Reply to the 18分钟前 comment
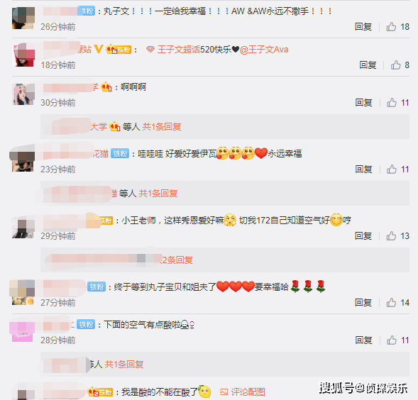This screenshot has width=418, height=400. [368, 65]
